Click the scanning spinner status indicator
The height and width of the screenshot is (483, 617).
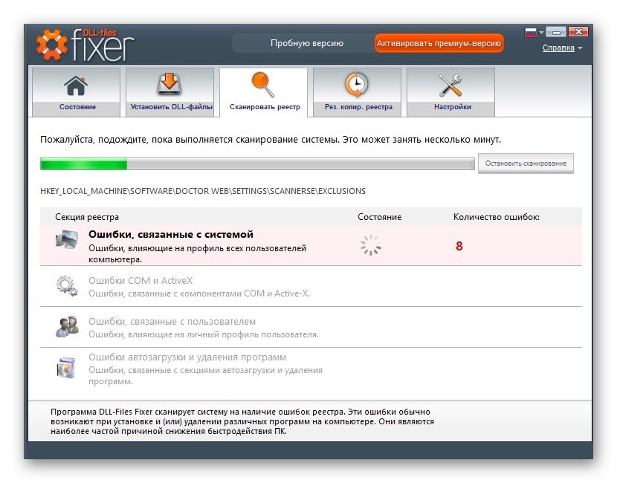pos(371,245)
